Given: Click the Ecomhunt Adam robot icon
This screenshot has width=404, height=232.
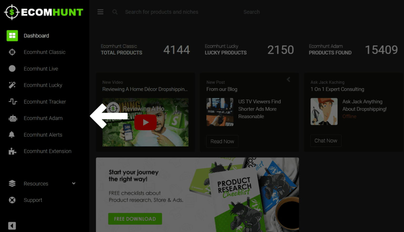Looking at the screenshot, I should (12, 118).
